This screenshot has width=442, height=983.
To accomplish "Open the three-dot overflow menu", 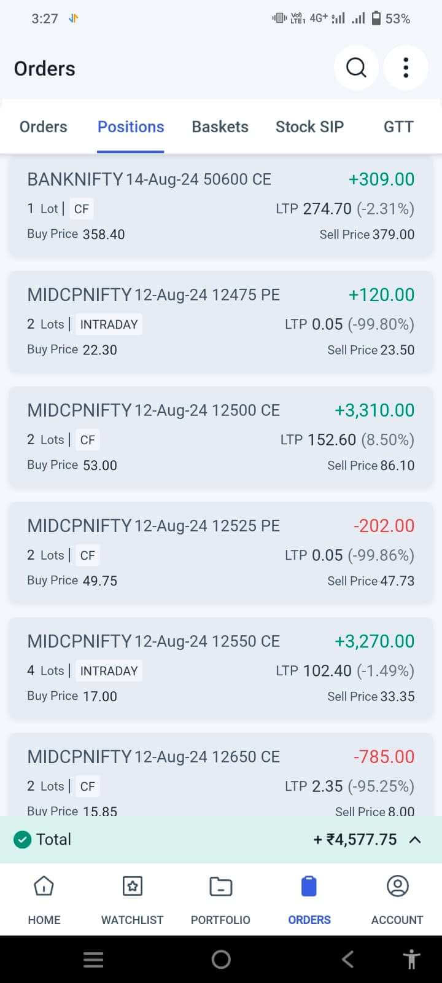I will click(405, 68).
